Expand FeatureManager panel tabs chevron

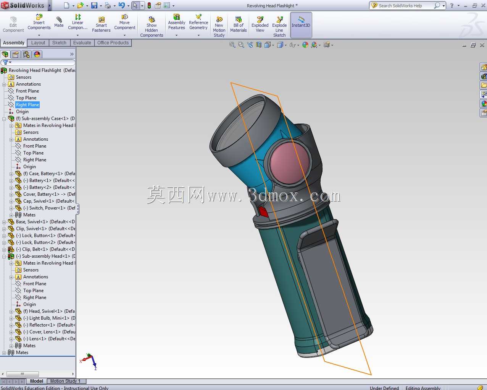click(72, 54)
